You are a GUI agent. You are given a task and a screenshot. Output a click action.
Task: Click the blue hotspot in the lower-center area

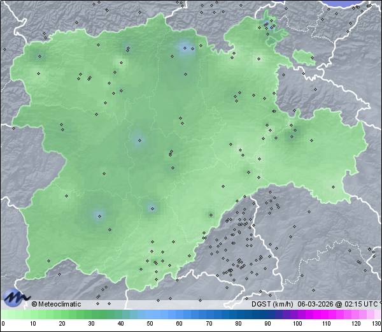(152, 208)
